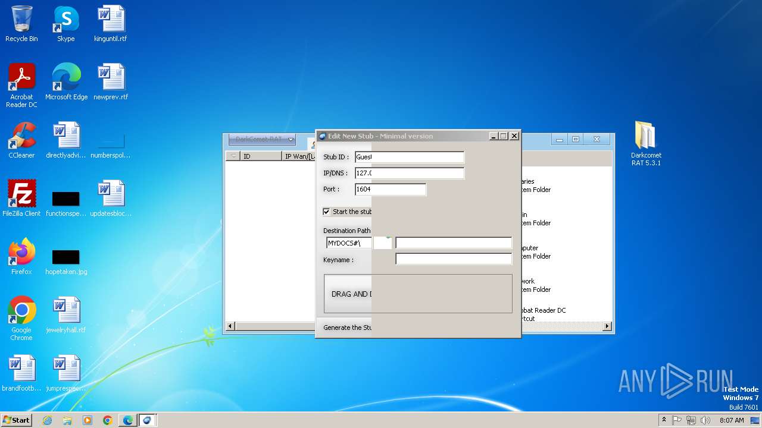Open the network status tray icon
Image resolution: width=762 pixels, height=428 pixels.
(691, 420)
